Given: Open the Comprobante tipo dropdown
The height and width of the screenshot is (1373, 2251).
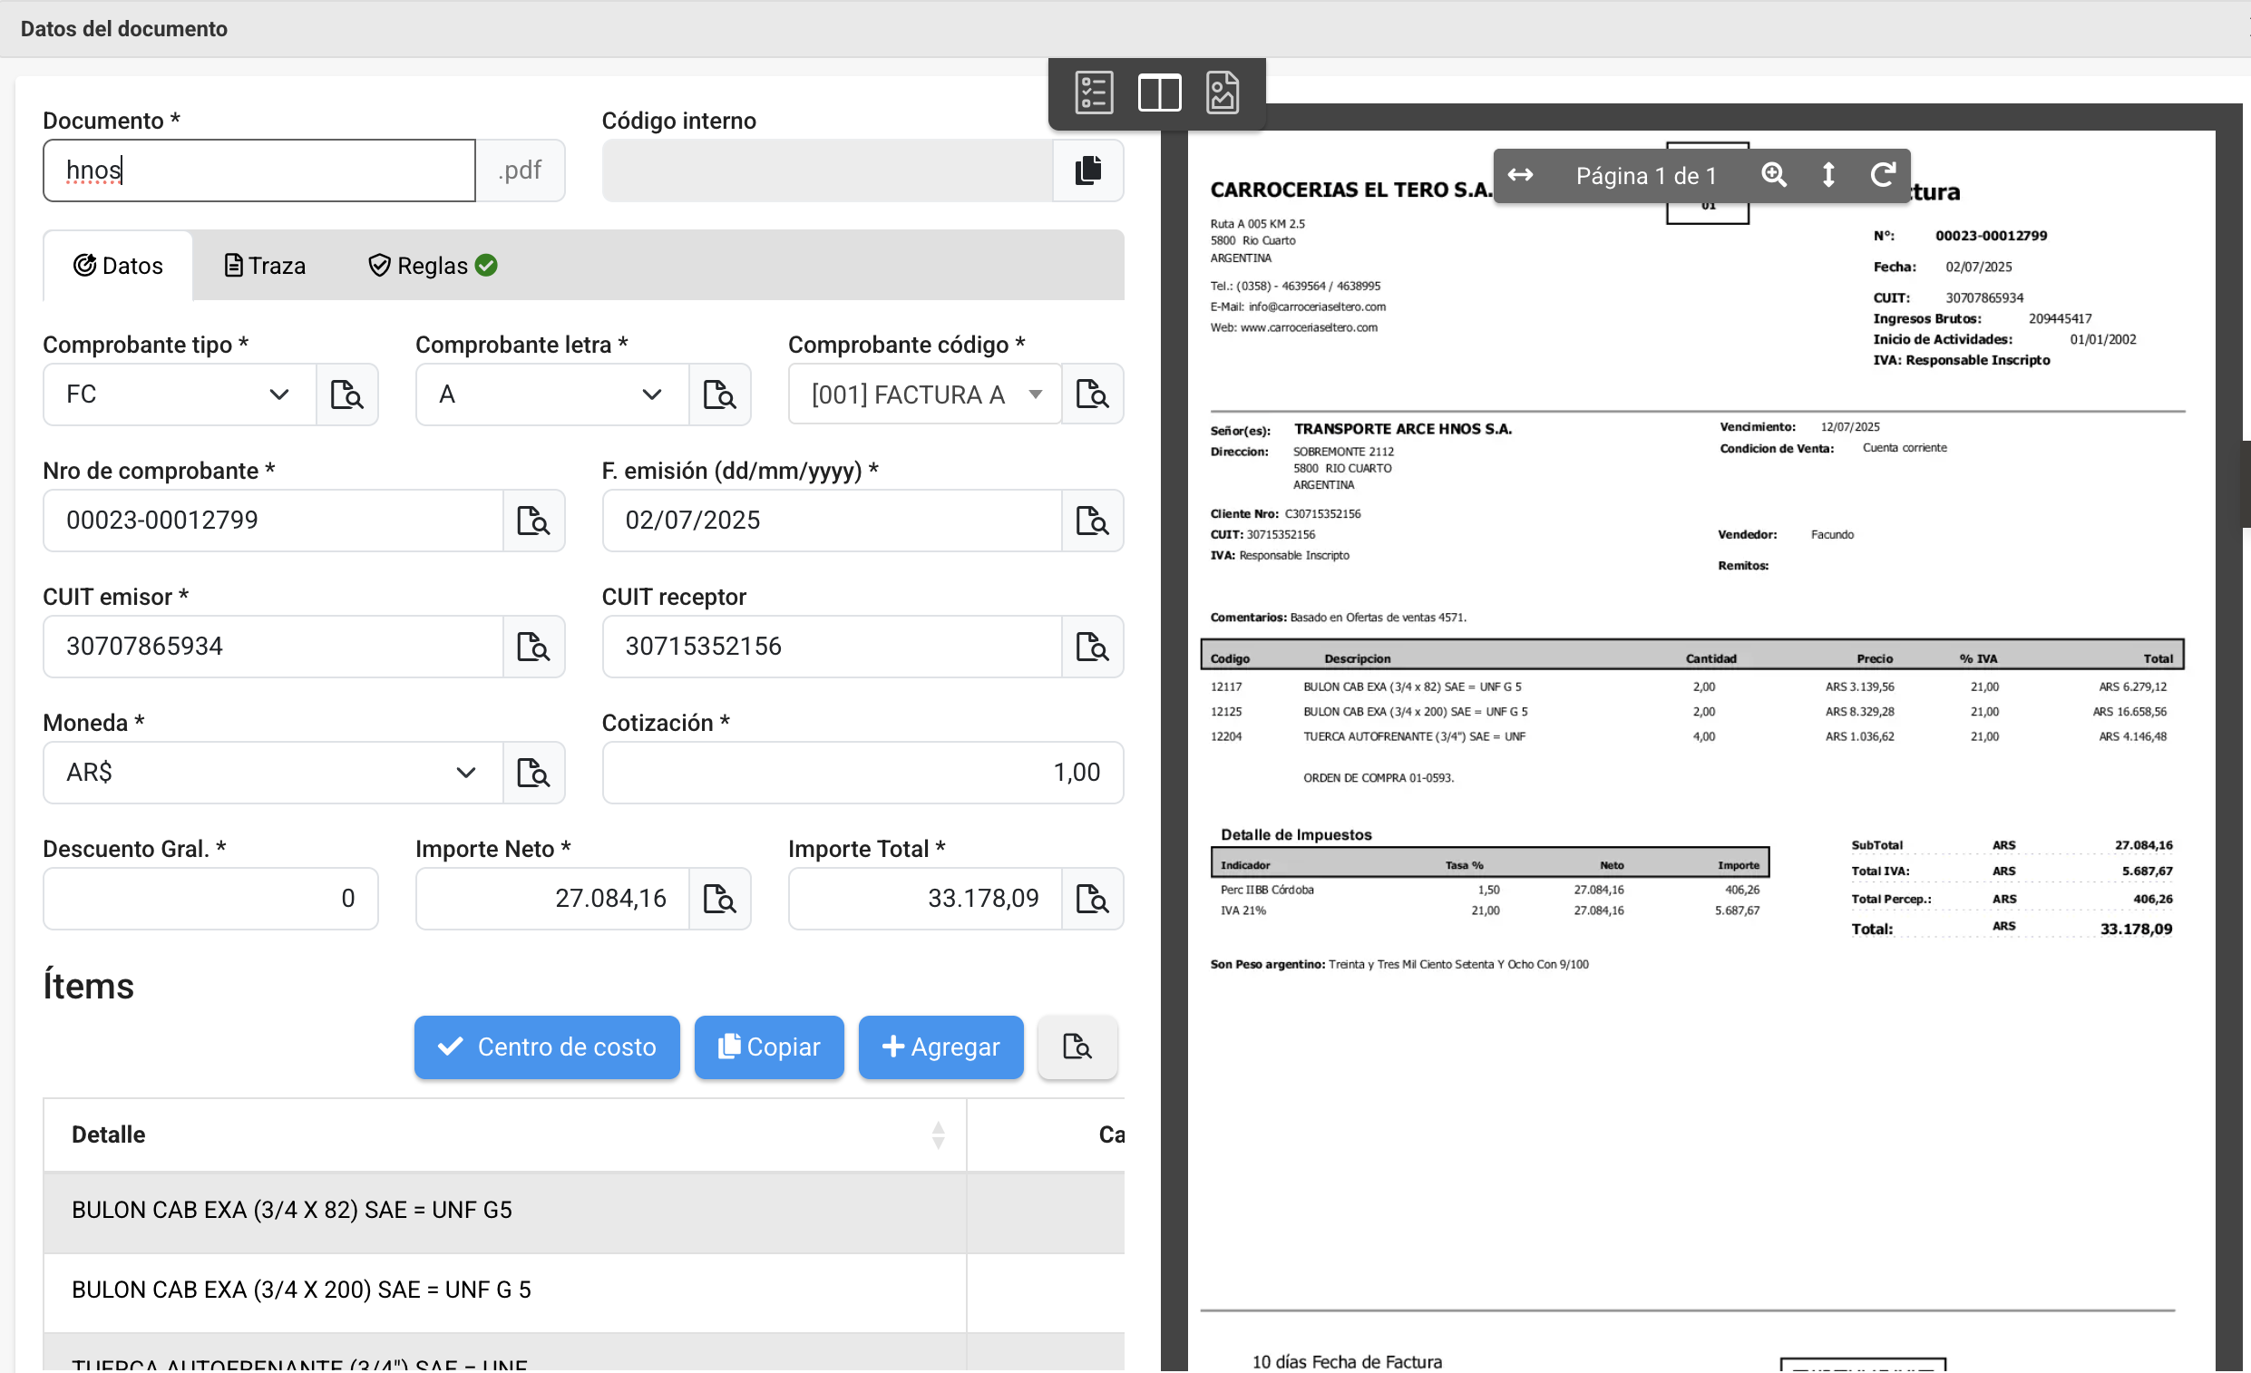Looking at the screenshot, I should pos(179,394).
